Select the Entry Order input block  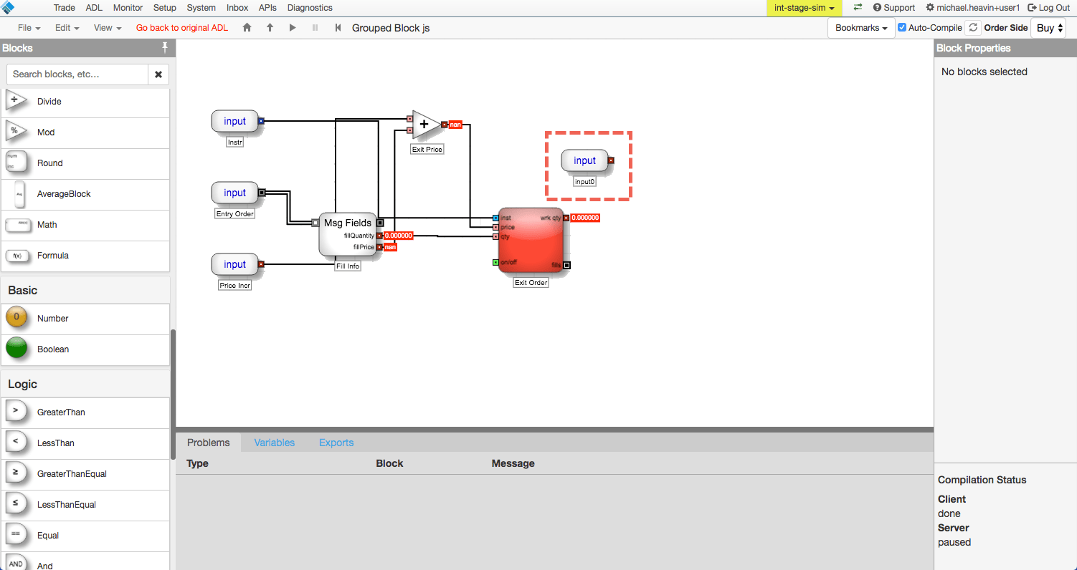click(234, 193)
